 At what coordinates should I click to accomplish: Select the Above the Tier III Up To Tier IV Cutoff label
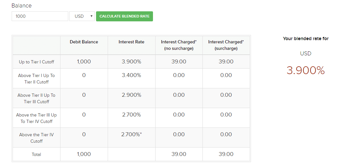tap(37, 118)
